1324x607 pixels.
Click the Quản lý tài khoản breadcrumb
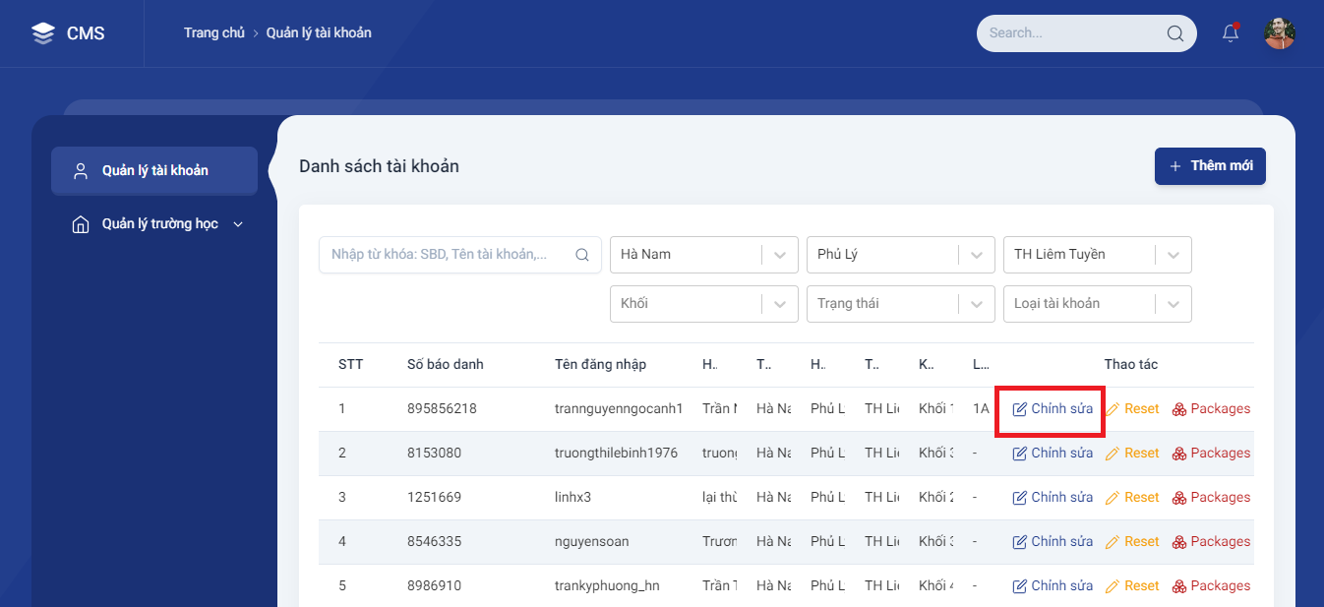(x=319, y=33)
